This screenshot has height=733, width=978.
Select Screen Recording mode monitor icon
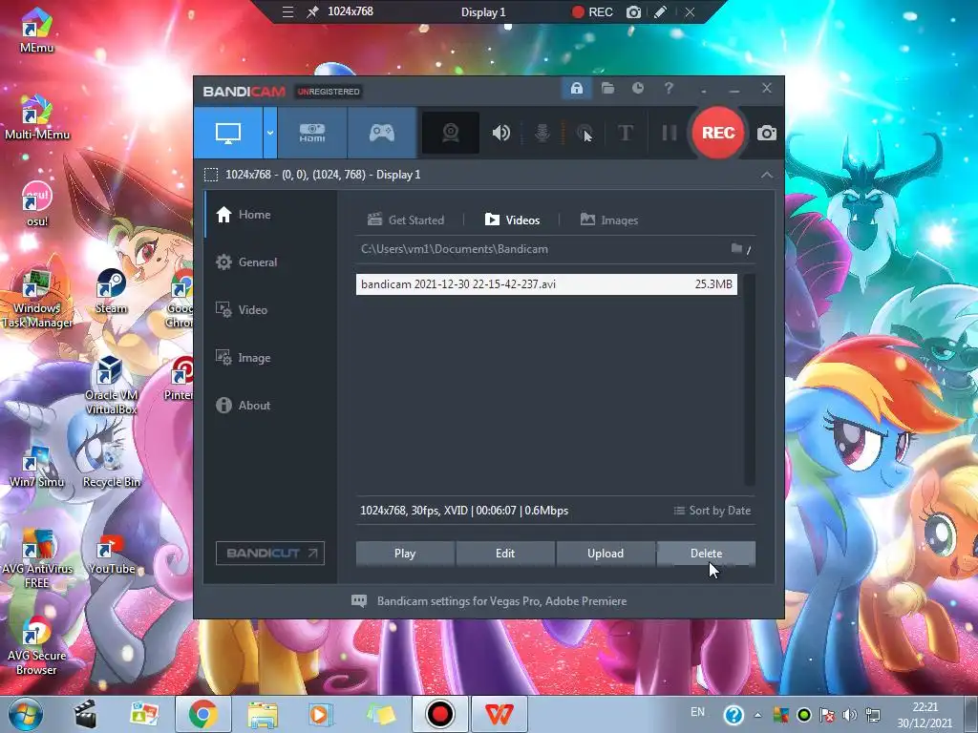tap(228, 133)
